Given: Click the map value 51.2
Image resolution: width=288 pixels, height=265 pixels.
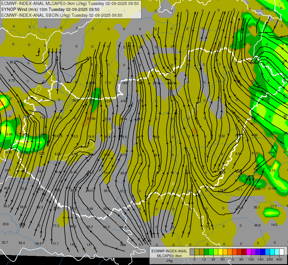Looking at the screenshot, I should (123, 191).
